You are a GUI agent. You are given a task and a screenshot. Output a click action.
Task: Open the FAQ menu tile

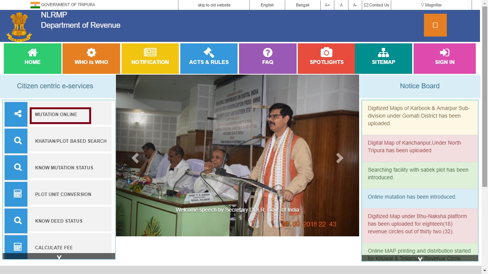(x=268, y=58)
